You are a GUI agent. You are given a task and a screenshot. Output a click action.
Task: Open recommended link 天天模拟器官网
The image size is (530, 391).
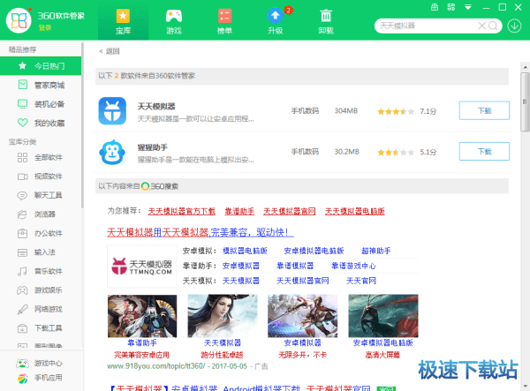coord(290,211)
